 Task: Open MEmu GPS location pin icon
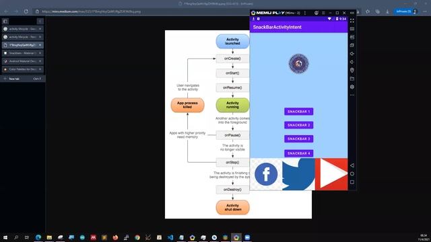352,70
